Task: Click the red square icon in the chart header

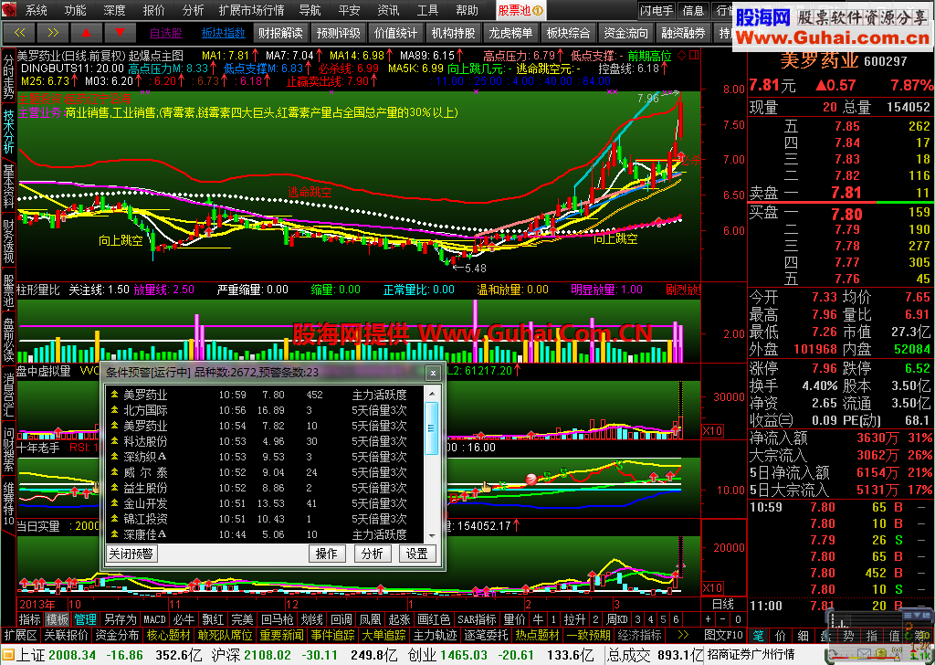Action: click(x=694, y=56)
